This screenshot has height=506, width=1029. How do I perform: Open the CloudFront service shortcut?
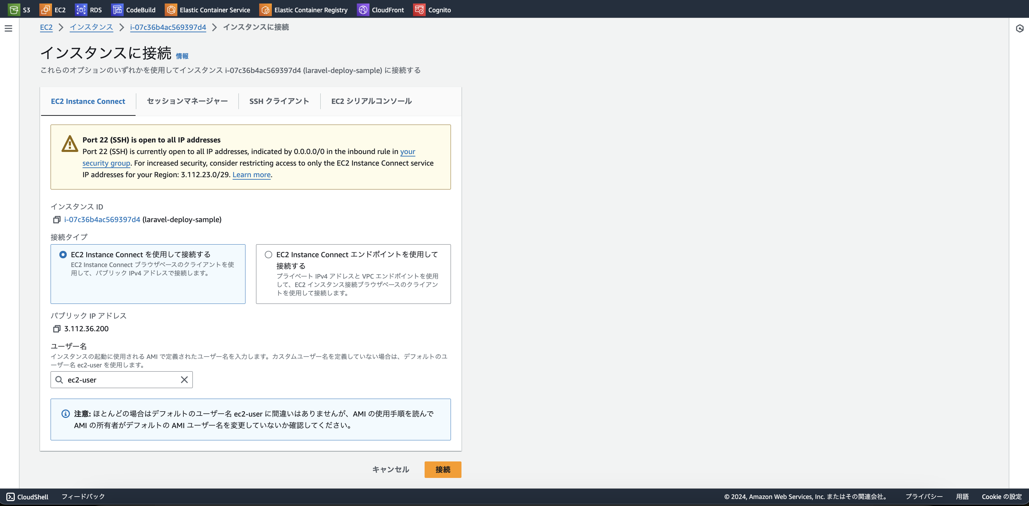pos(381,9)
